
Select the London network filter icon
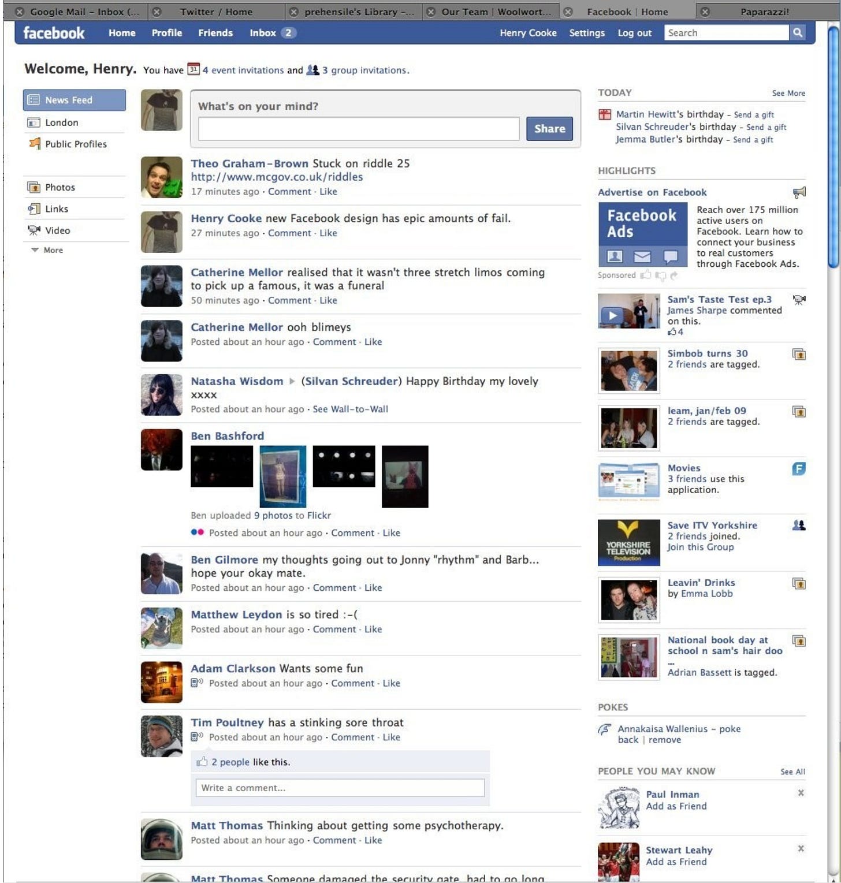(x=34, y=122)
